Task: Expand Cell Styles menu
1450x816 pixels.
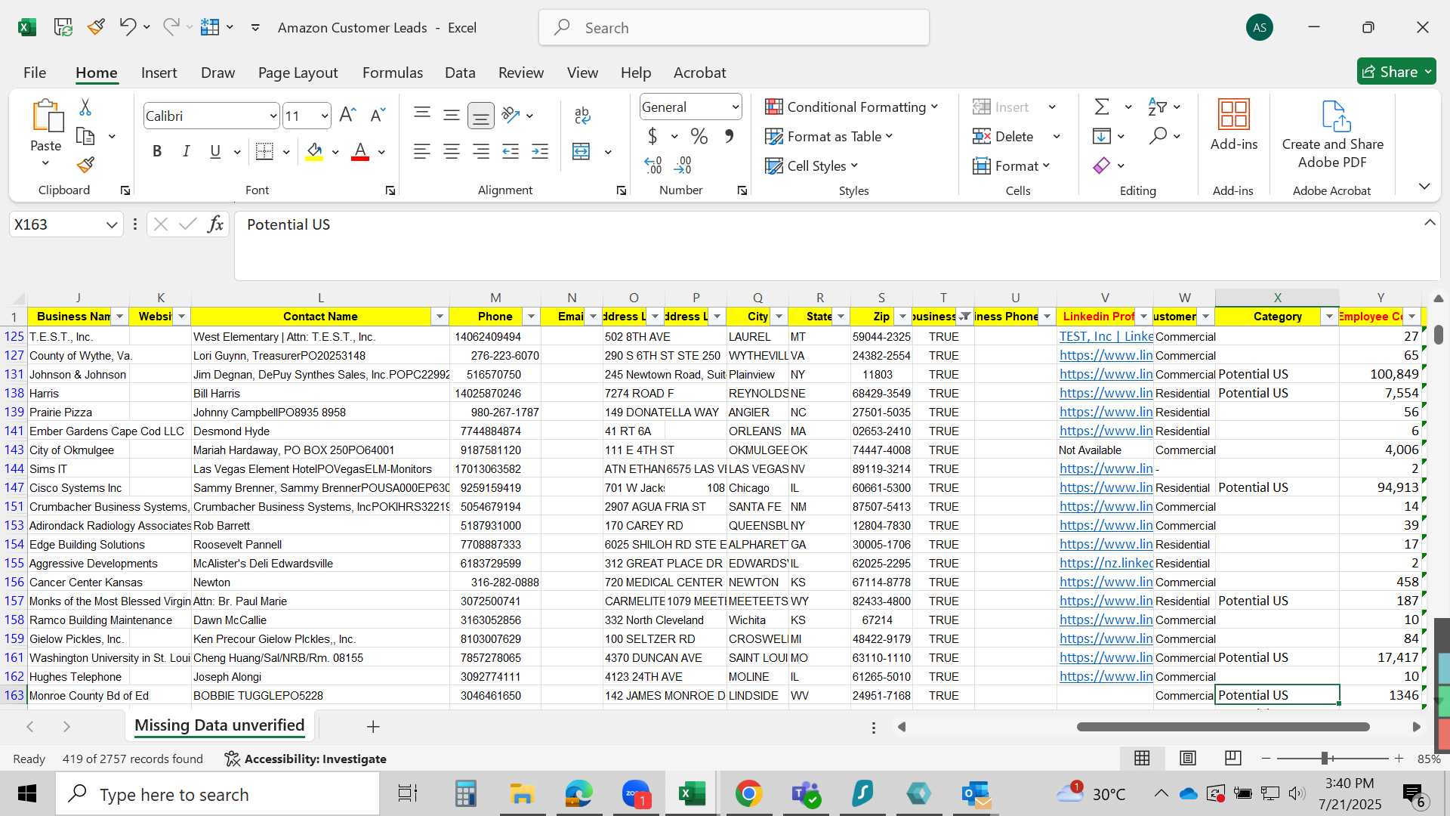Action: [x=812, y=165]
